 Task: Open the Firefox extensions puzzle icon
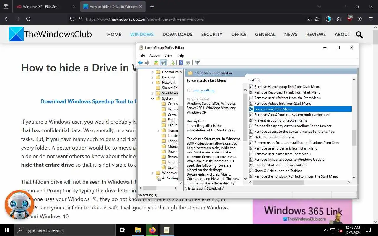pyautogui.click(x=339, y=19)
